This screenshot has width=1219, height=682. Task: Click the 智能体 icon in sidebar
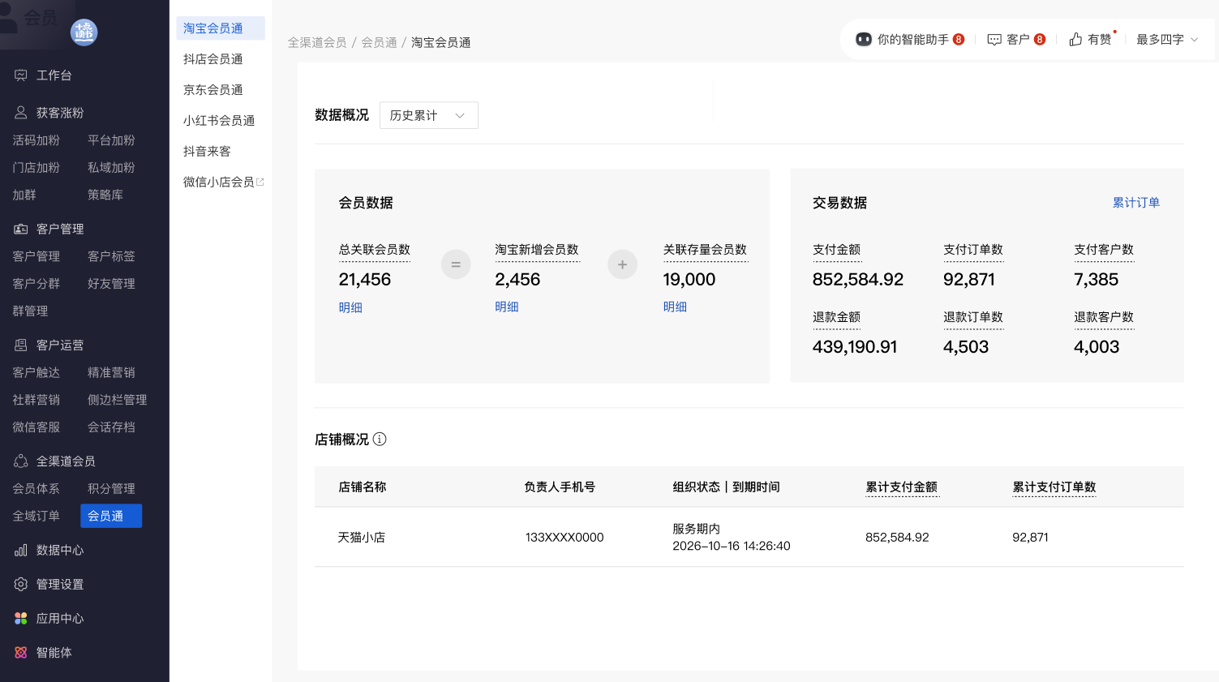pos(21,653)
